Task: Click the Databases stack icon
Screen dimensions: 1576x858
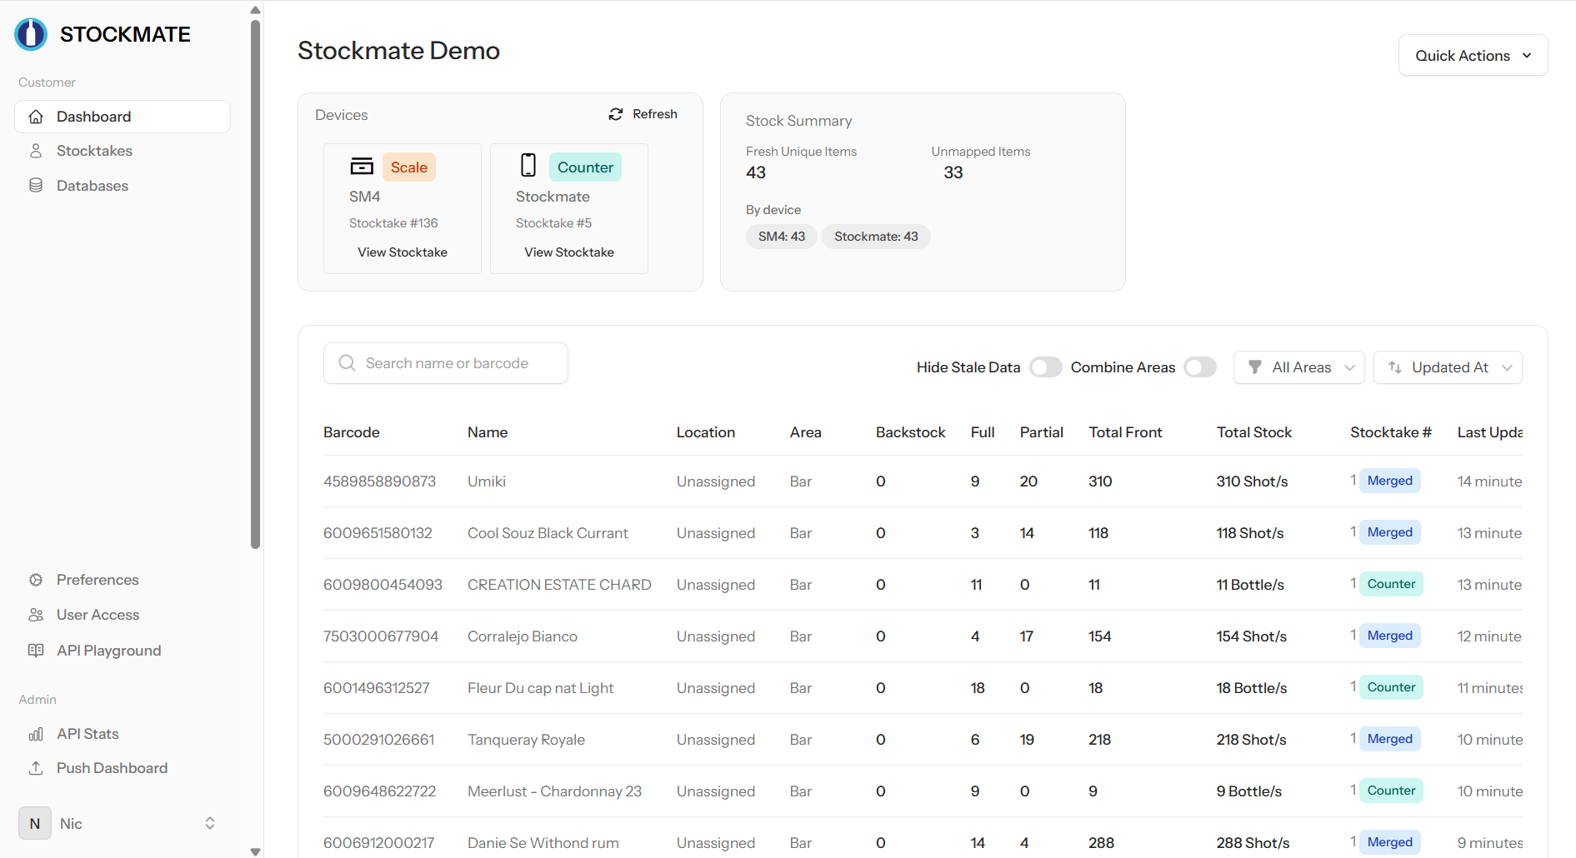Action: click(36, 186)
